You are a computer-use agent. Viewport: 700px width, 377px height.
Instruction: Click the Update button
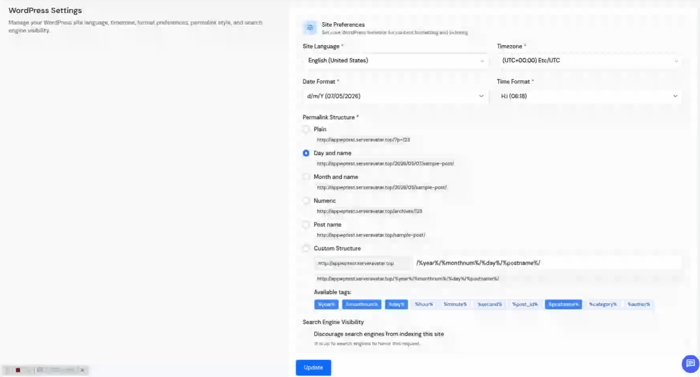pos(313,367)
